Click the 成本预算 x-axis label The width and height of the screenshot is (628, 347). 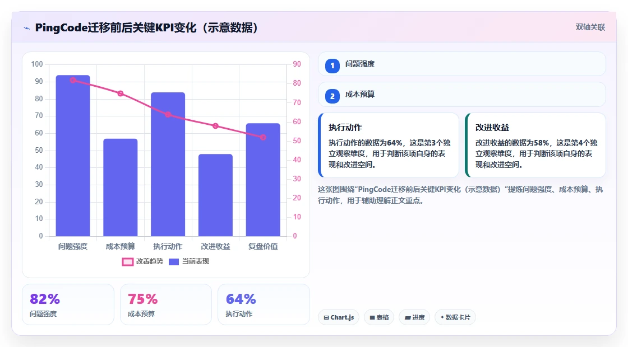click(x=121, y=247)
